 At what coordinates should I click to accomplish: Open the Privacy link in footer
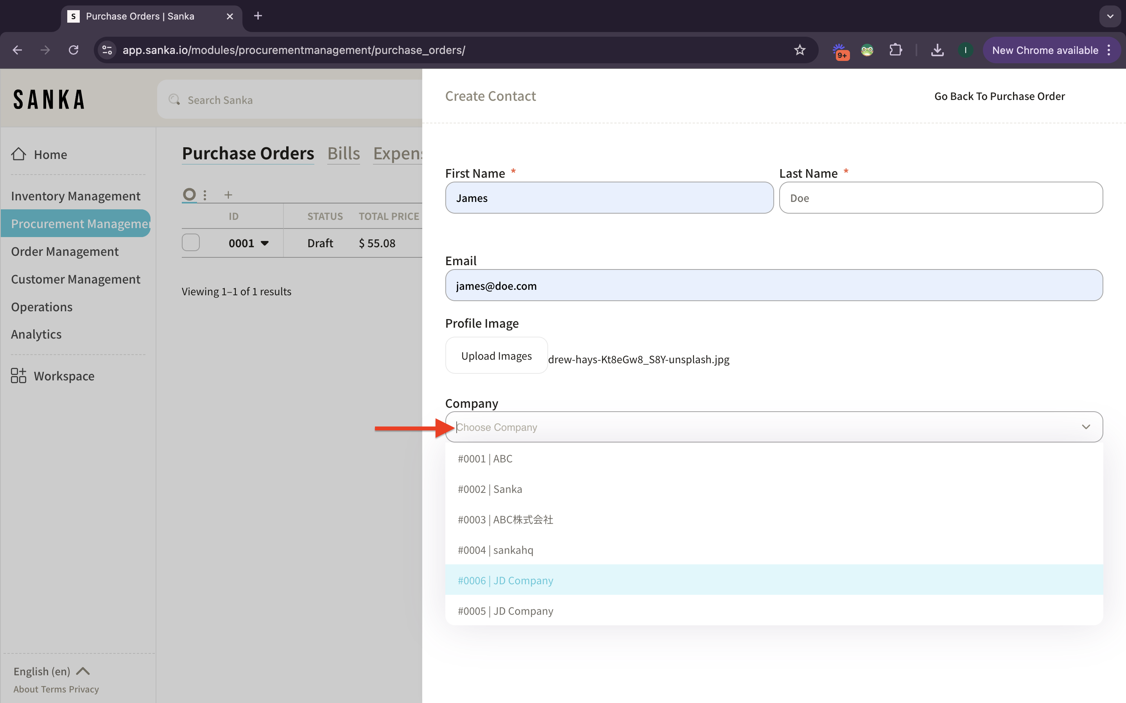pos(84,689)
